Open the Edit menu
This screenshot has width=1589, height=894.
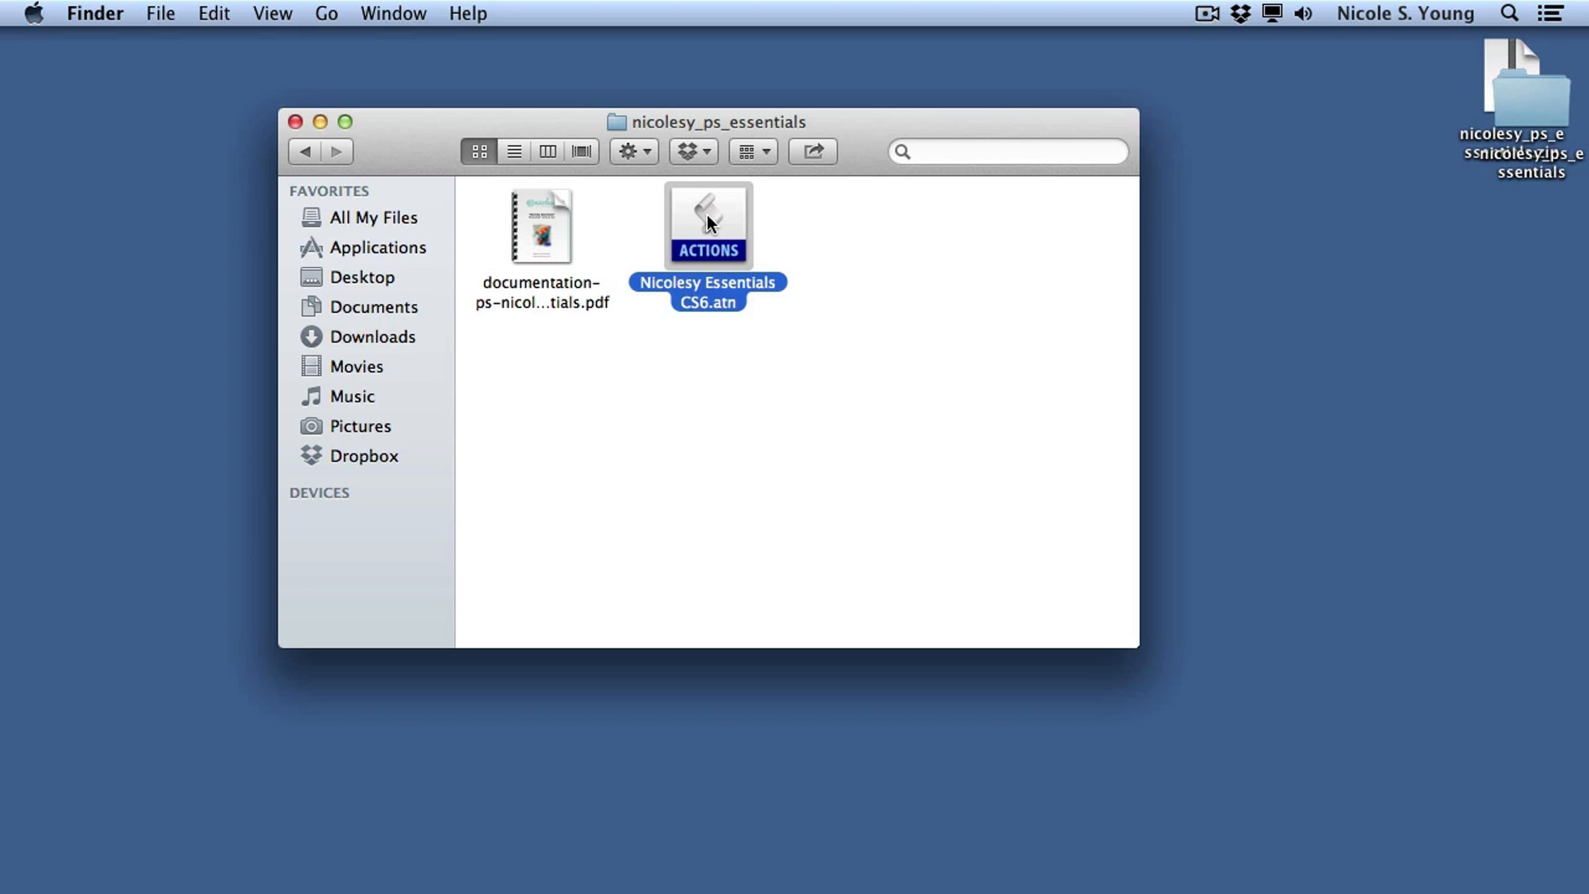pos(214,13)
